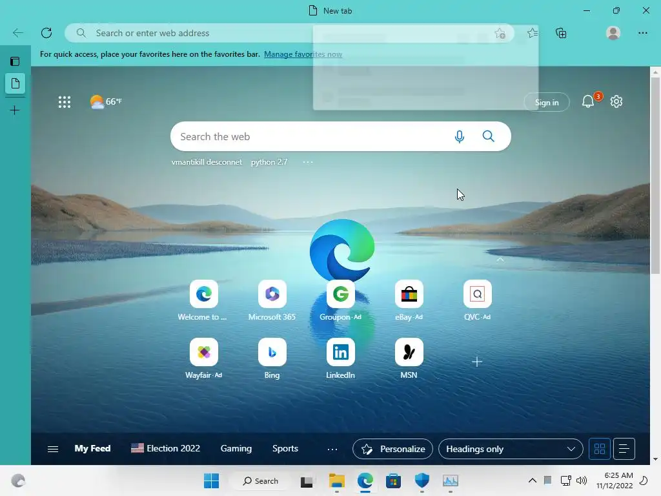Click the browser Back arrow
The width and height of the screenshot is (661, 496).
click(17, 33)
